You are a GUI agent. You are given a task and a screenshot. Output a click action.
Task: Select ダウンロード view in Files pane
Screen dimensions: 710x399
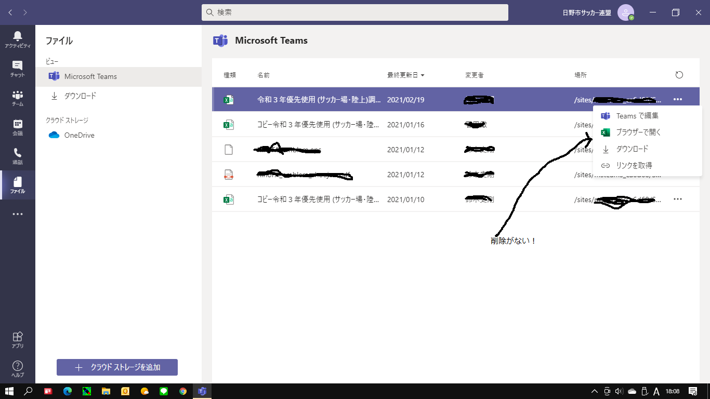point(119,96)
